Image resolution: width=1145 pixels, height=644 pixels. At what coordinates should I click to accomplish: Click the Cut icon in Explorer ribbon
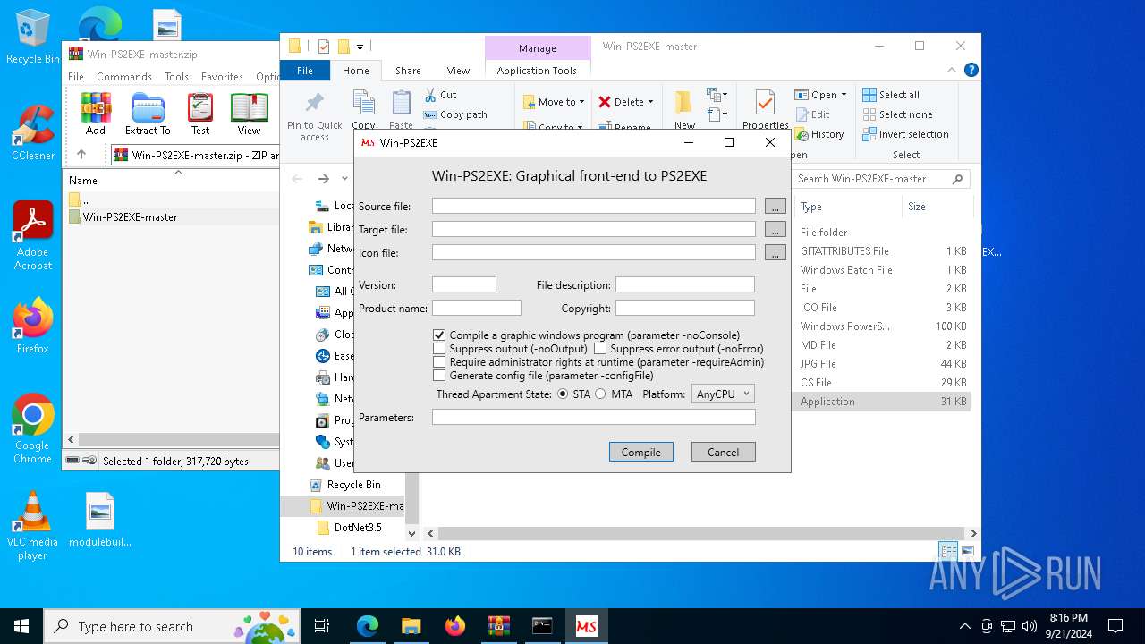pos(440,94)
